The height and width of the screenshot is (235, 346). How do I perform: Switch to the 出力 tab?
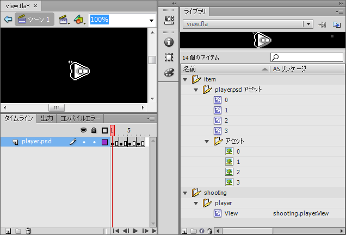[x=47, y=118]
